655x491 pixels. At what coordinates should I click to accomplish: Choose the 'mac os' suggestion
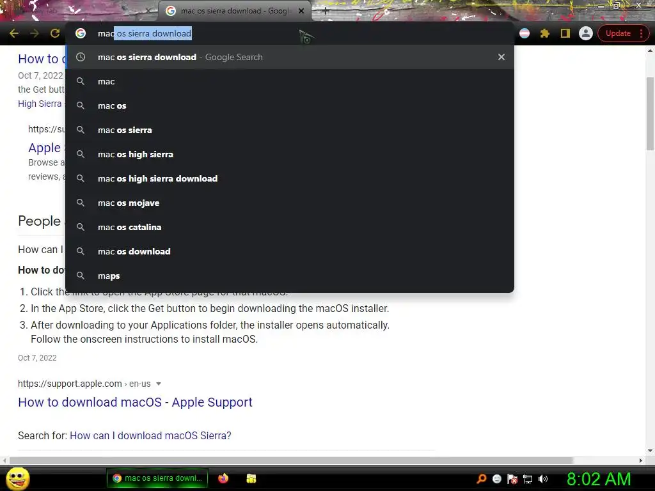click(x=290, y=105)
